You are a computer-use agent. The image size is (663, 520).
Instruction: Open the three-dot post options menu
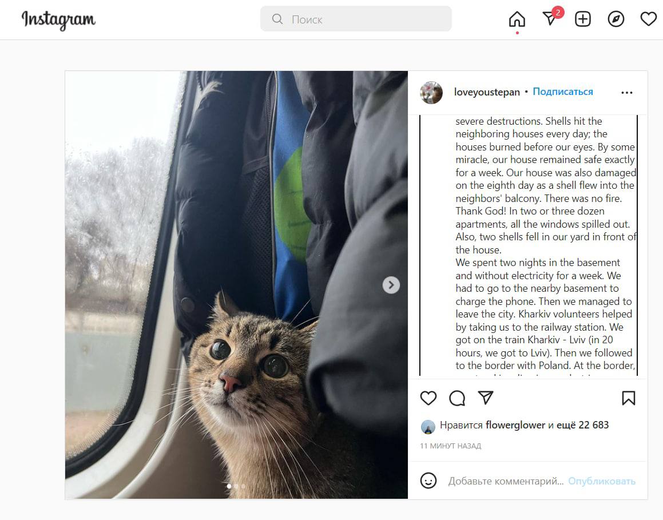pyautogui.click(x=627, y=93)
